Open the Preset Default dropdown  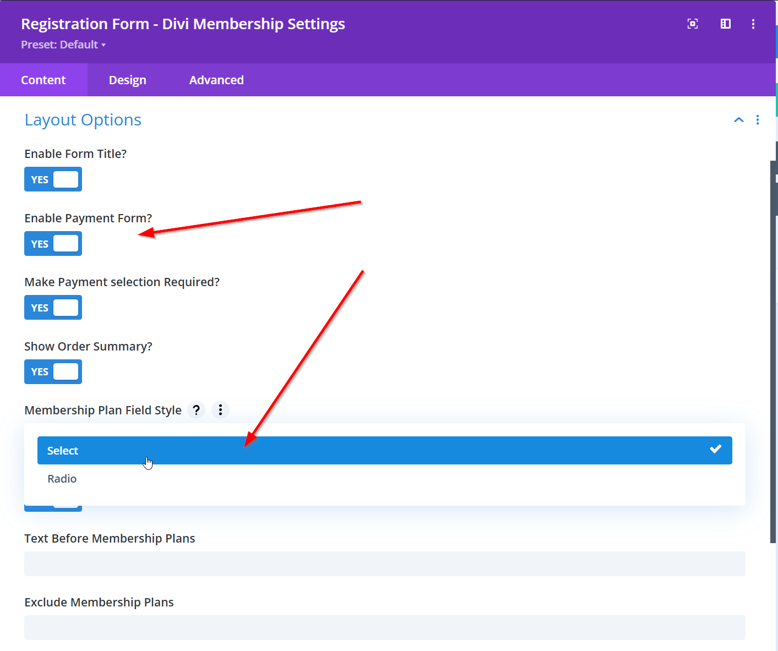tap(63, 45)
